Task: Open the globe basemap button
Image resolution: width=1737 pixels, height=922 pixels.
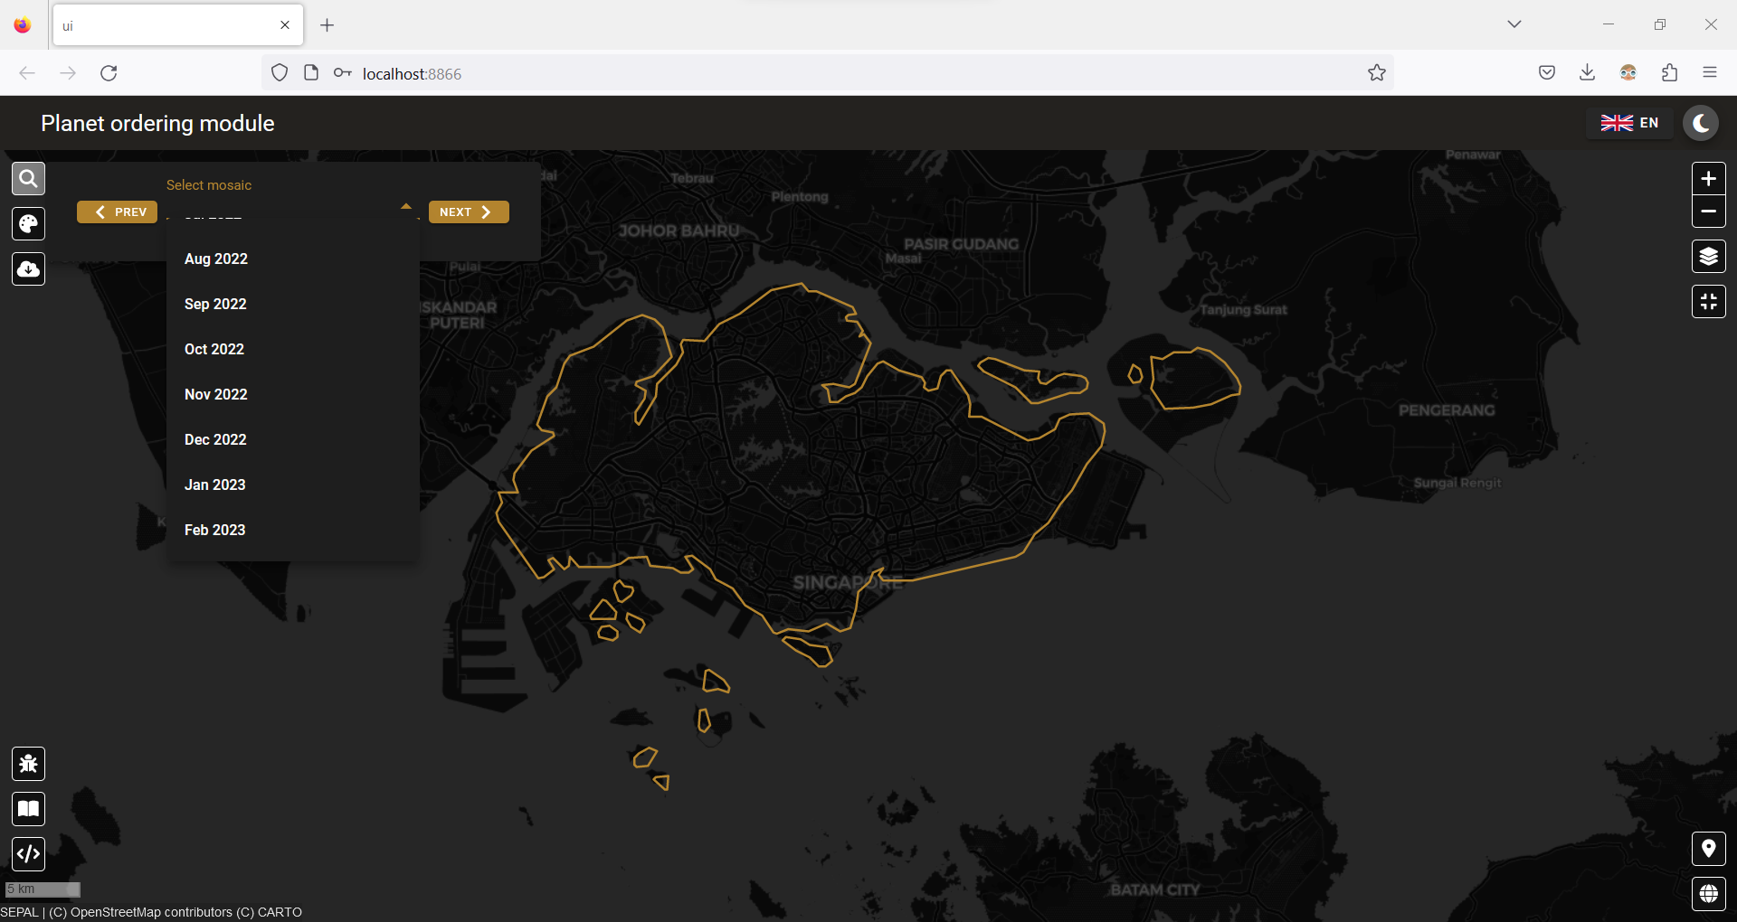Action: click(1708, 894)
